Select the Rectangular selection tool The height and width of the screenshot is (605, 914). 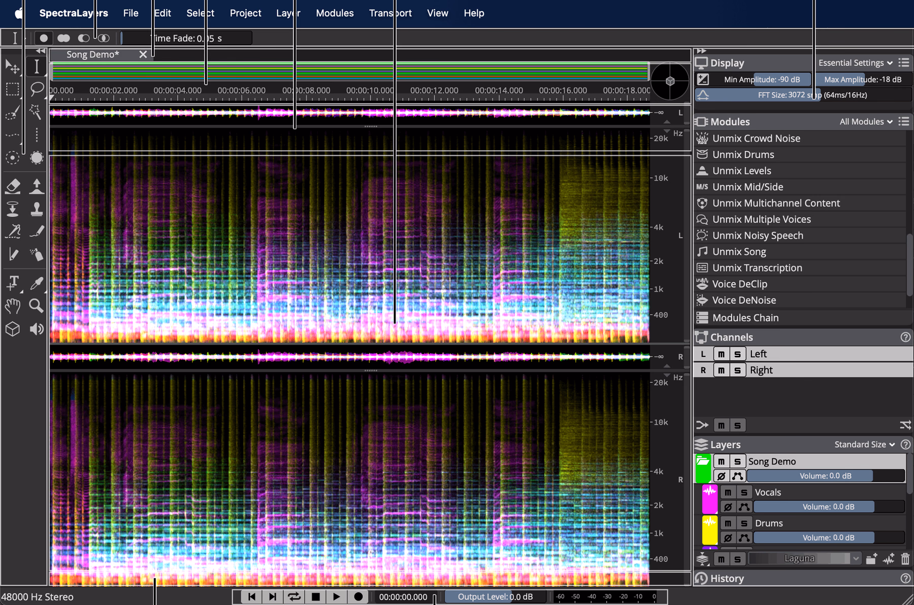tap(13, 89)
